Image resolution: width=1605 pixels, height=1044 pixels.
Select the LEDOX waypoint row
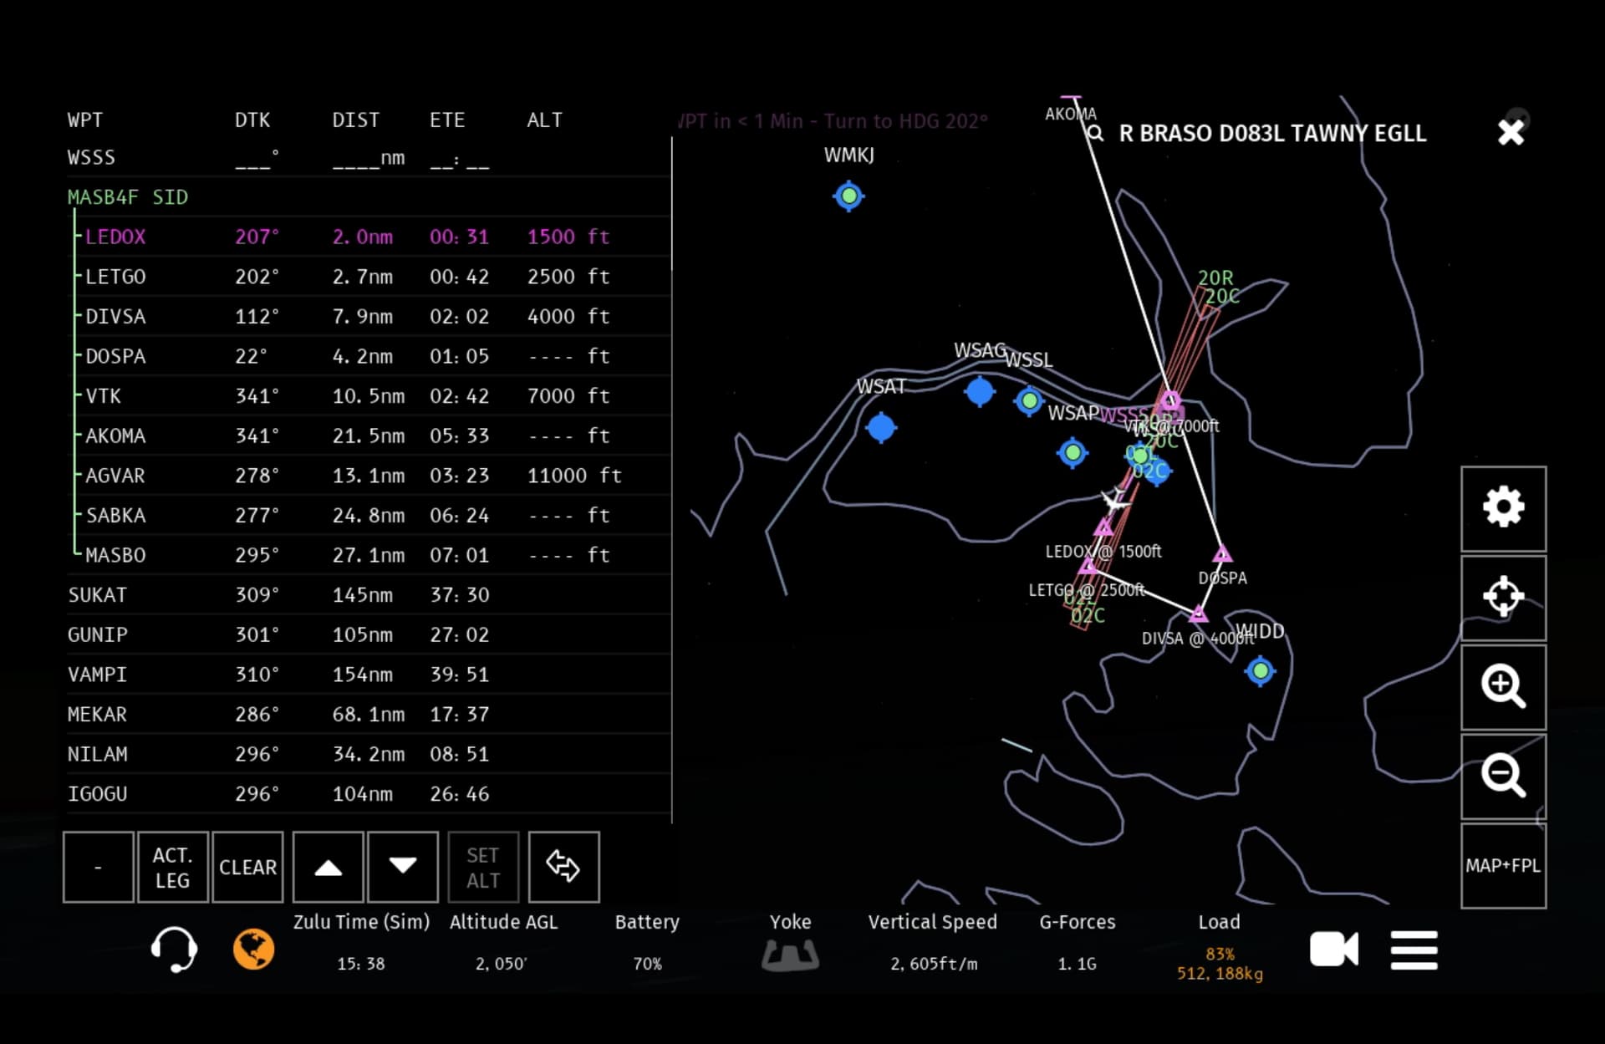tap(115, 237)
